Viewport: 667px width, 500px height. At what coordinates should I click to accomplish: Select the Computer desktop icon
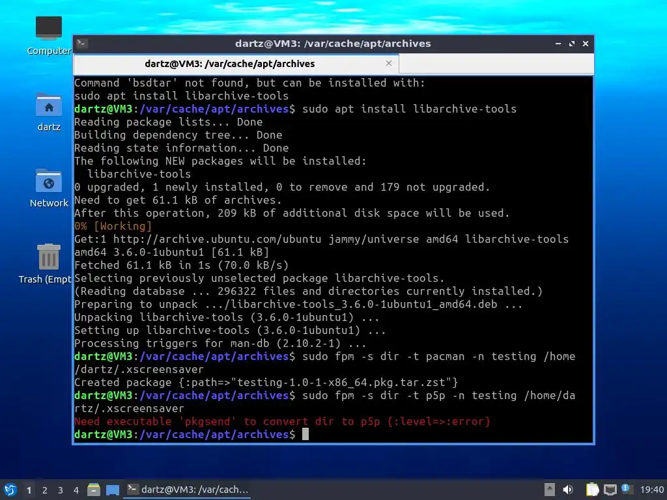tap(48, 36)
